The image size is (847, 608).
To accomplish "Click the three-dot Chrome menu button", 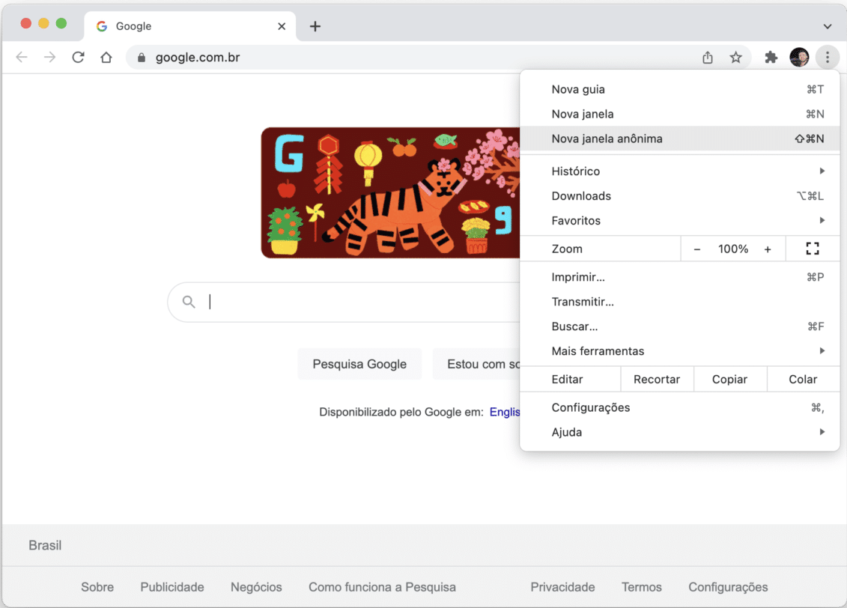I will [828, 57].
